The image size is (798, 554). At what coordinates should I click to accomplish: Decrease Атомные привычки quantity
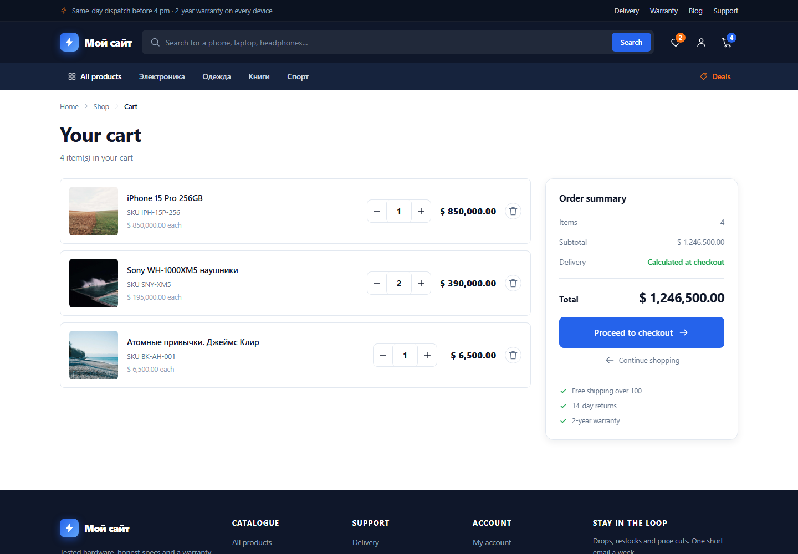coord(383,355)
